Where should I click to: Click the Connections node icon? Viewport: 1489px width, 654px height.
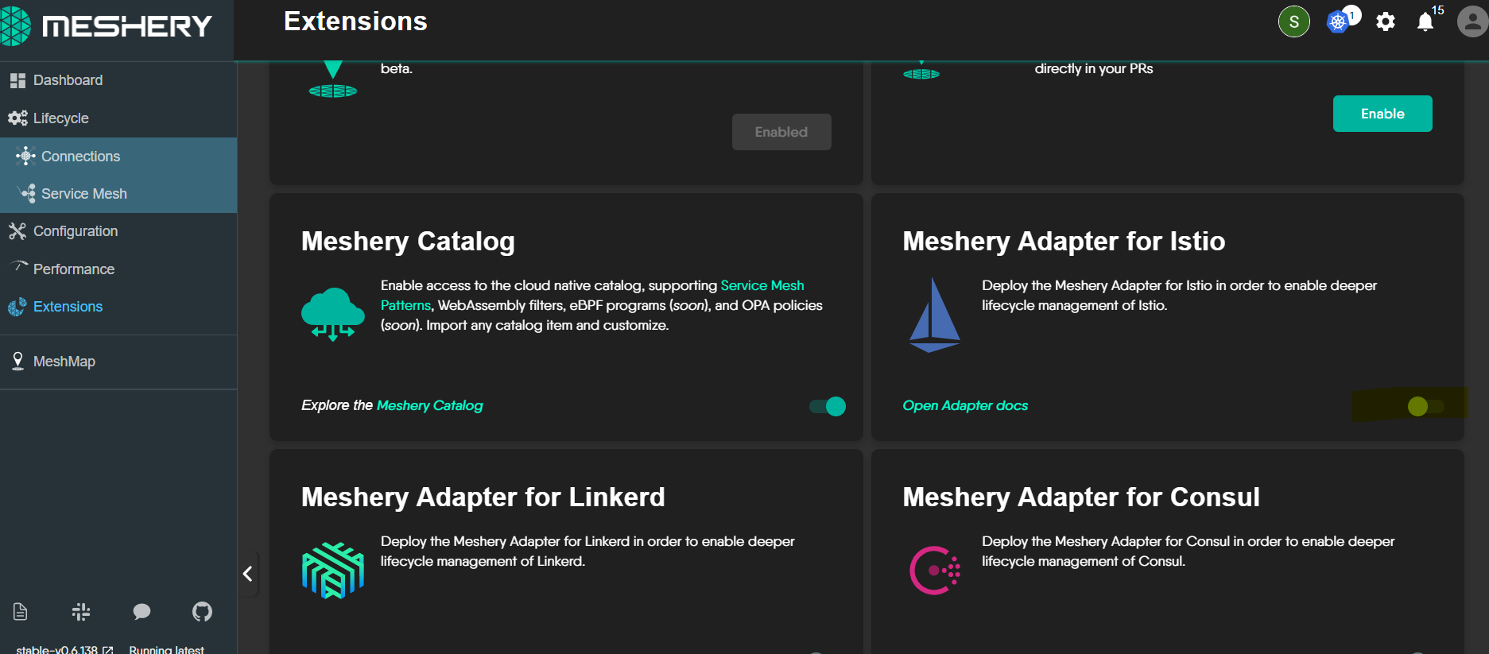[25, 156]
